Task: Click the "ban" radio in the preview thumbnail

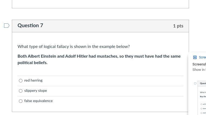Action: click(201, 109)
